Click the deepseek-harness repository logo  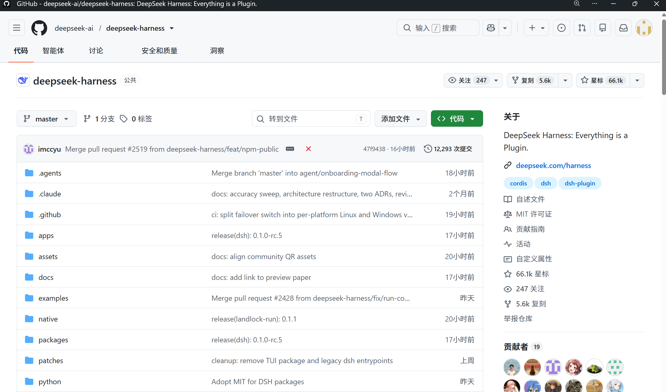23,80
